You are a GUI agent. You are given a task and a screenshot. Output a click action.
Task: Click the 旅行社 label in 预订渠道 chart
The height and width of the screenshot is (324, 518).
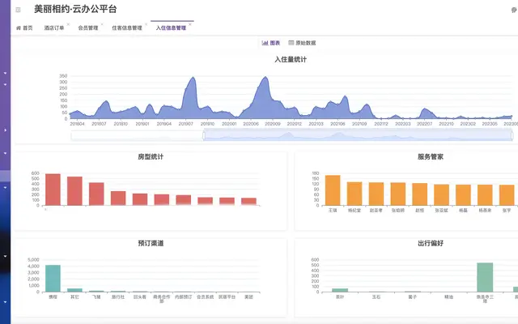(x=118, y=297)
